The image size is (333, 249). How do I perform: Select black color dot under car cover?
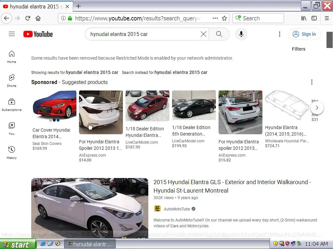pyautogui.click(x=54, y=120)
